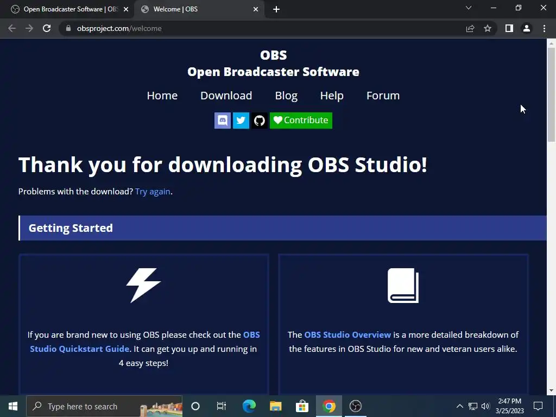Image resolution: width=556 pixels, height=417 pixels.
Task: Open the GitHub icon link
Action: (x=259, y=121)
